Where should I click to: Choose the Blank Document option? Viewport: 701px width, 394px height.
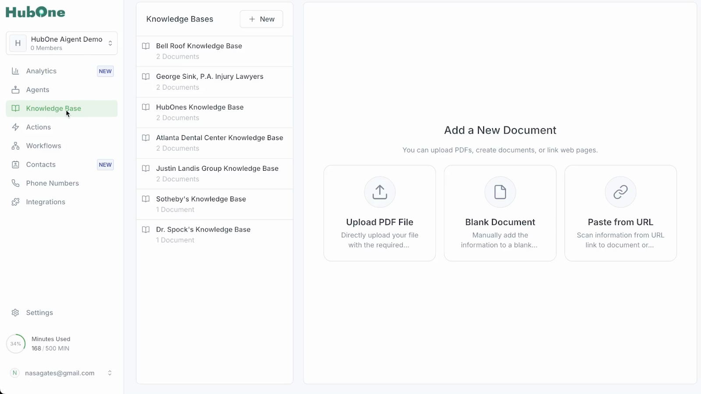[500, 213]
